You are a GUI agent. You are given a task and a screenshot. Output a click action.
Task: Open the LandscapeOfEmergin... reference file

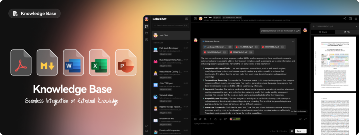[x=218, y=47]
